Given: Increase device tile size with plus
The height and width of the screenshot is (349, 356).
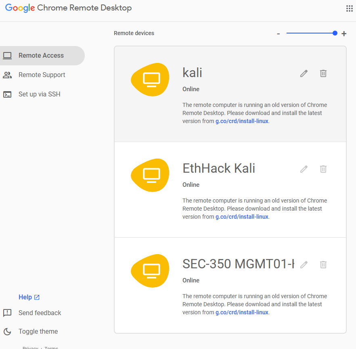Looking at the screenshot, I should pos(344,34).
